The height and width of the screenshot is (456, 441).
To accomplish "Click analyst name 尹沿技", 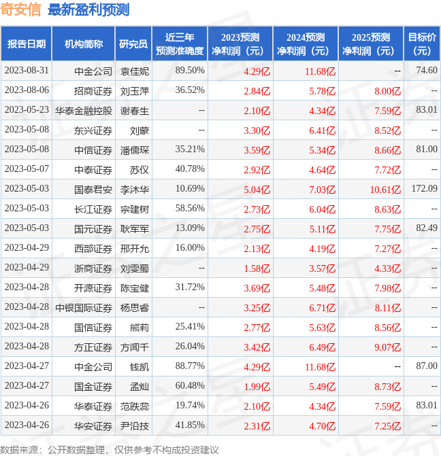I will tap(135, 426).
